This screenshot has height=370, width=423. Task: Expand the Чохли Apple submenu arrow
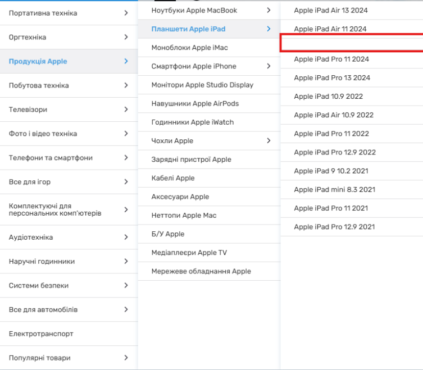point(269,141)
